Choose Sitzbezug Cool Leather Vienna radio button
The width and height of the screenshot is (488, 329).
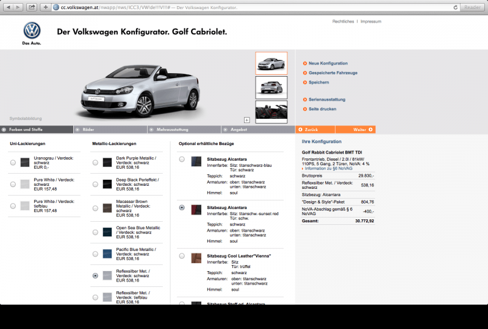[x=182, y=256]
